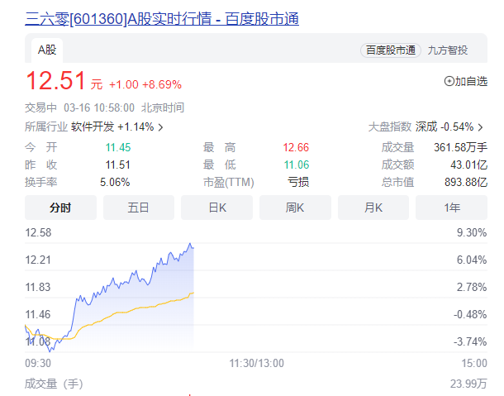Switch to 日K chart tab
This screenshot has width=504, height=396.
[217, 208]
